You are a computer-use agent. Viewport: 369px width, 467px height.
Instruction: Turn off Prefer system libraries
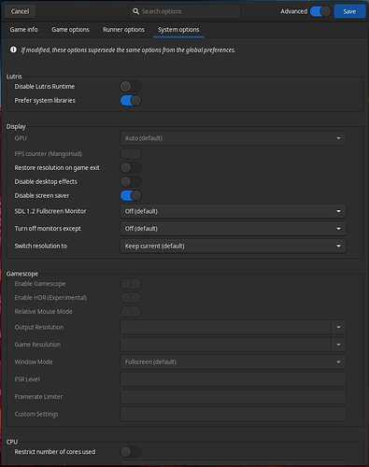tap(131, 101)
